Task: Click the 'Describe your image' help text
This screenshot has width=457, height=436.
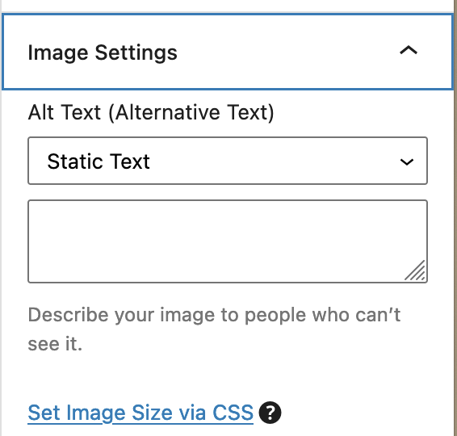Action: [214, 329]
